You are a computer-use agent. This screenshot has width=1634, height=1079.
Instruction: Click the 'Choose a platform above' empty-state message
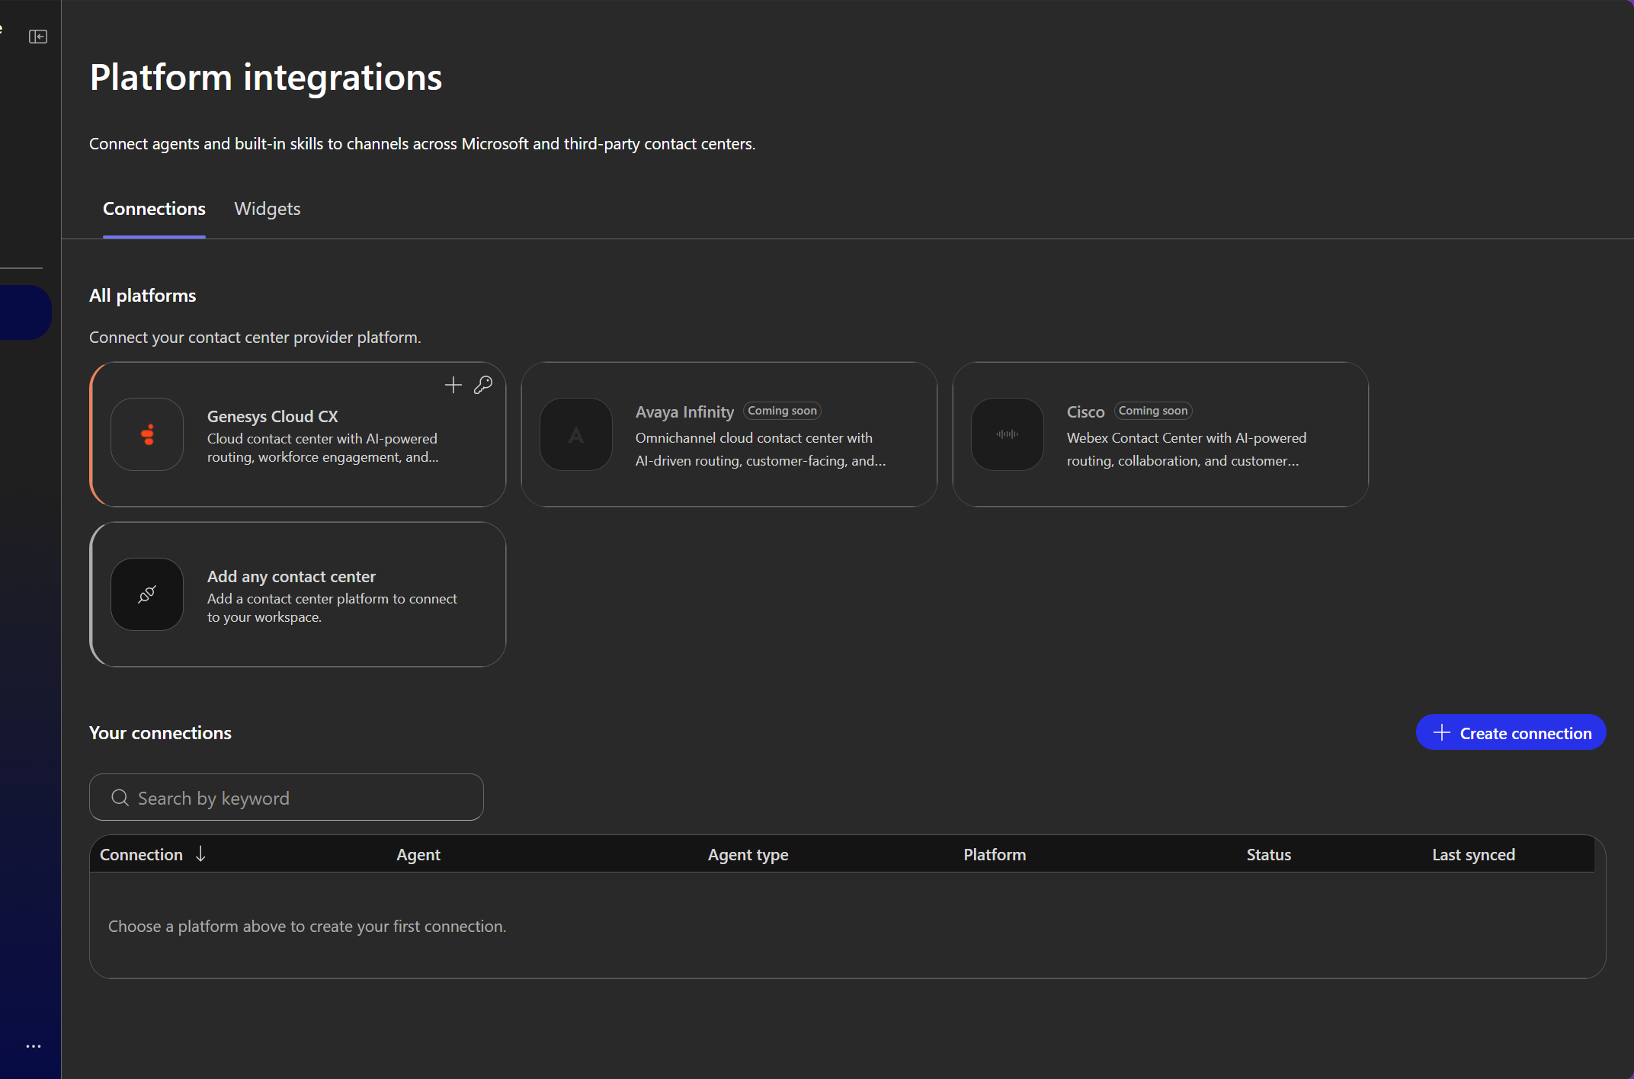[307, 927]
